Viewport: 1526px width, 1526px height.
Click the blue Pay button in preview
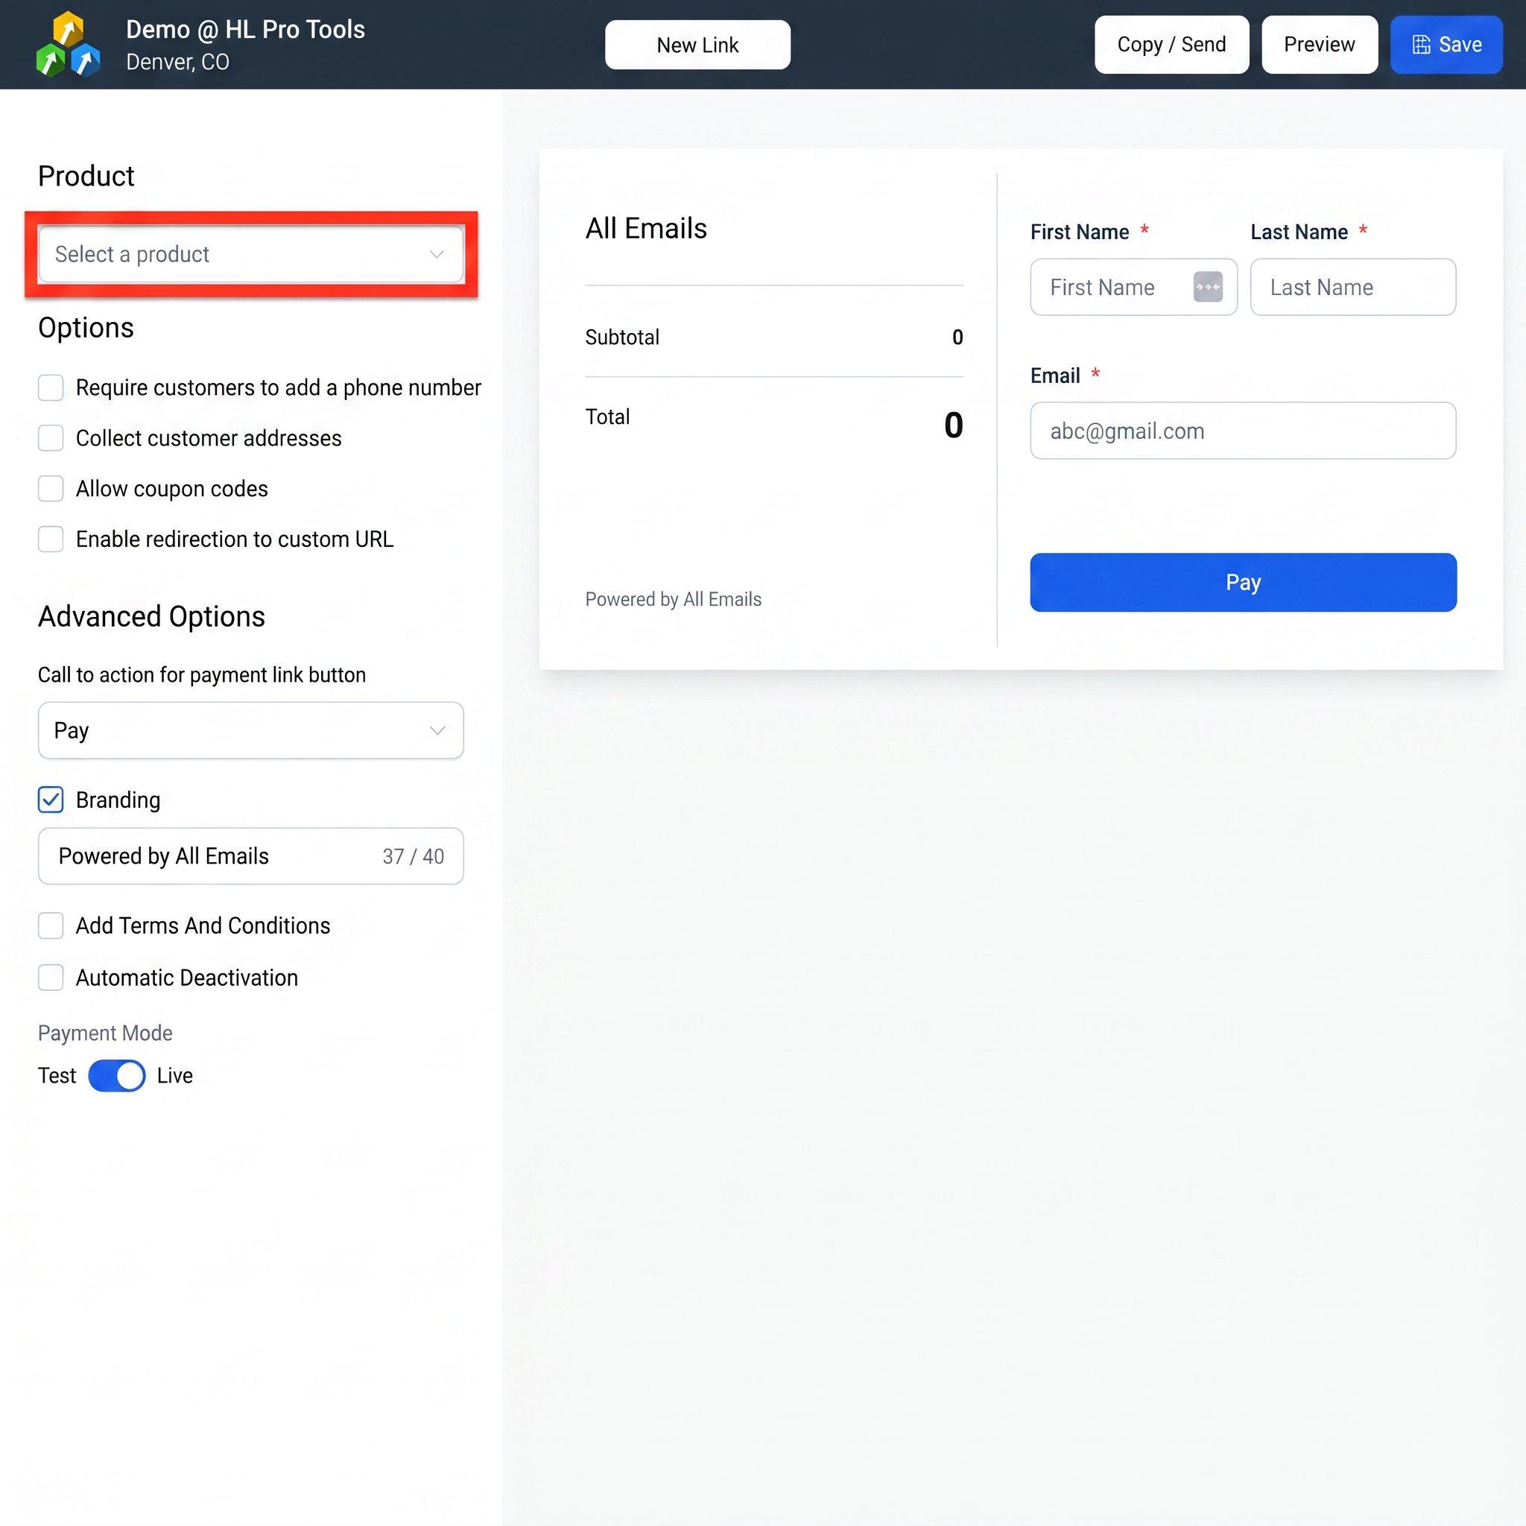[x=1244, y=582]
